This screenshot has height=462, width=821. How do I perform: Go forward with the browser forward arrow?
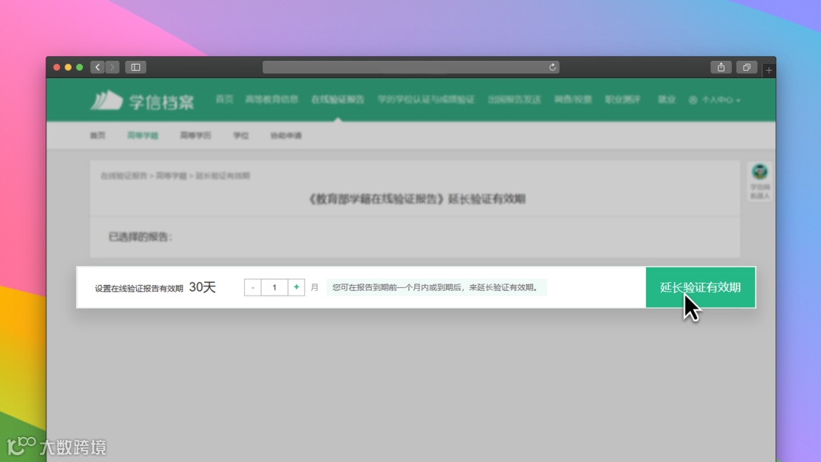click(x=112, y=67)
